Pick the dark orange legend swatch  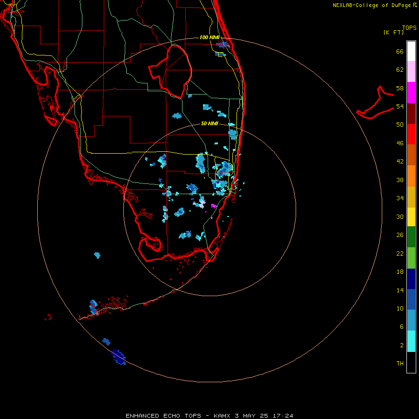411,155
